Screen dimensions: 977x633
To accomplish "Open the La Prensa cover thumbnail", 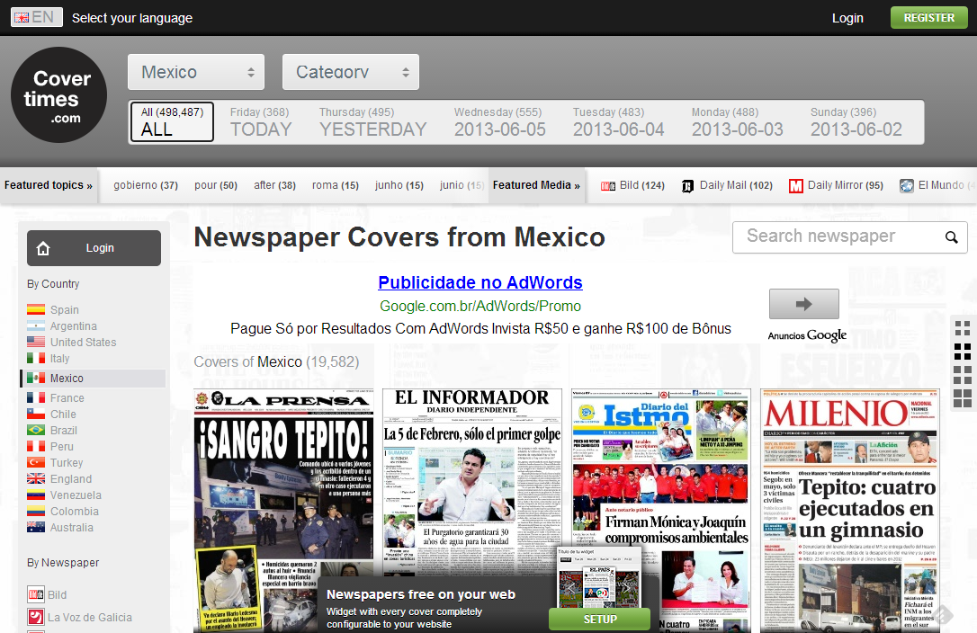I will pos(284,511).
